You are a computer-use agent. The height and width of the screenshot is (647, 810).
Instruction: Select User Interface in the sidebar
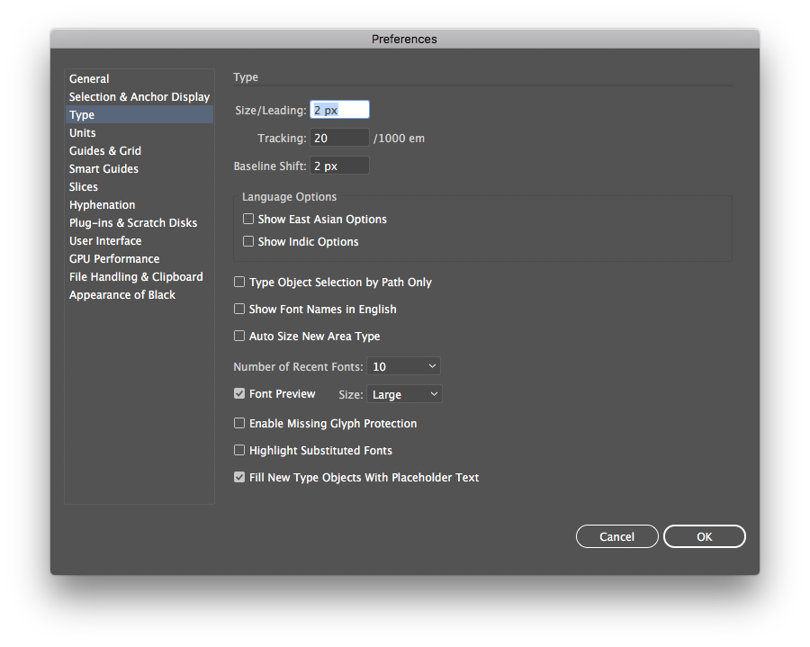click(x=105, y=241)
